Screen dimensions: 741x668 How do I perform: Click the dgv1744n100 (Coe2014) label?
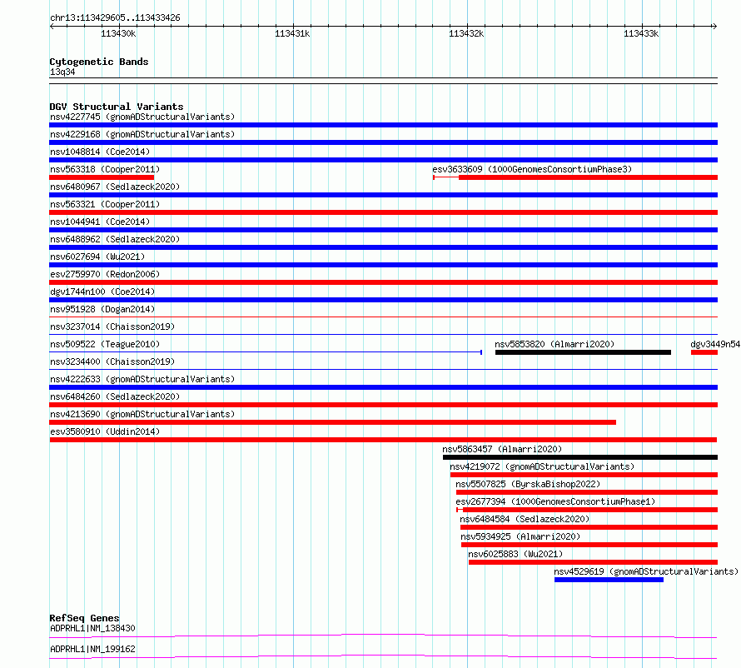(102, 292)
